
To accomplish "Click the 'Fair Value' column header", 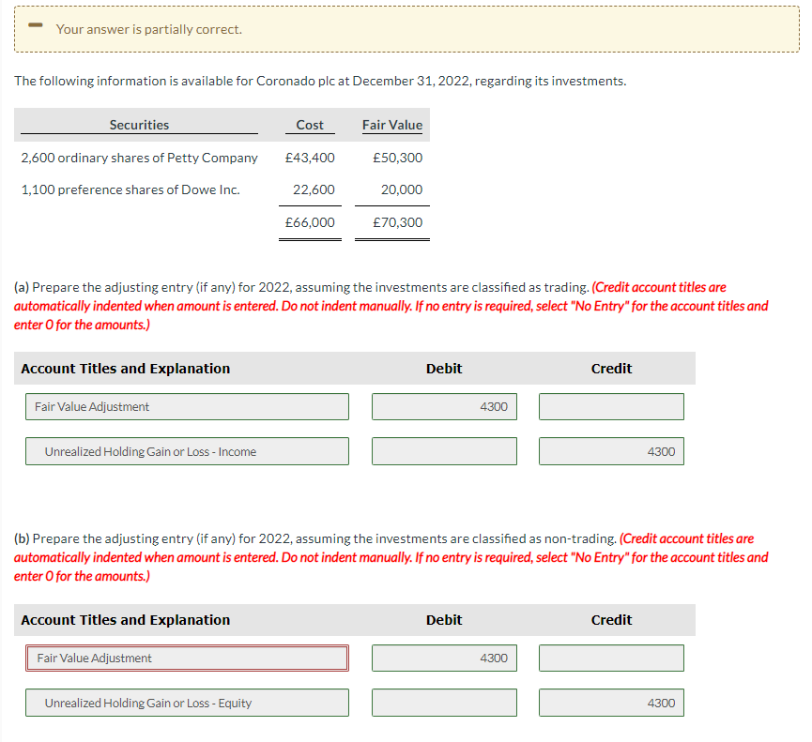I will pyautogui.click(x=392, y=125).
